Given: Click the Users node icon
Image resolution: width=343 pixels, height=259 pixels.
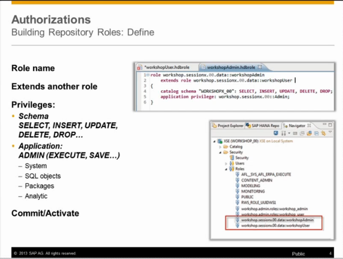Looking at the screenshot, I should coord(232,163).
